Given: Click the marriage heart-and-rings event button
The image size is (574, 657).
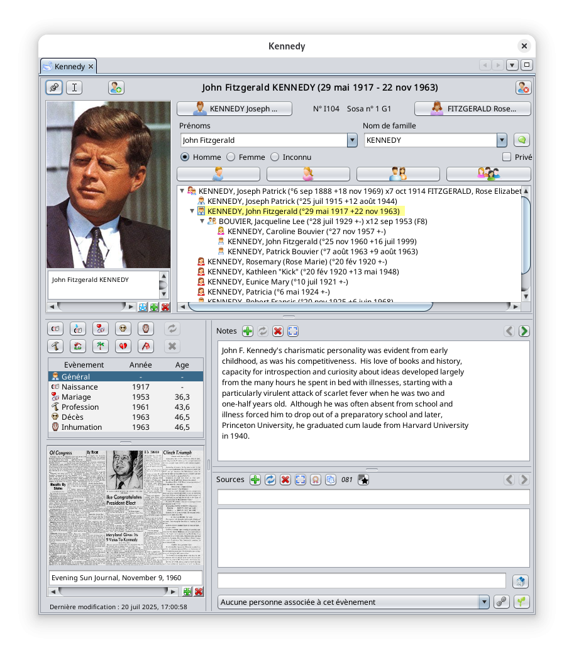Looking at the screenshot, I should (x=101, y=329).
